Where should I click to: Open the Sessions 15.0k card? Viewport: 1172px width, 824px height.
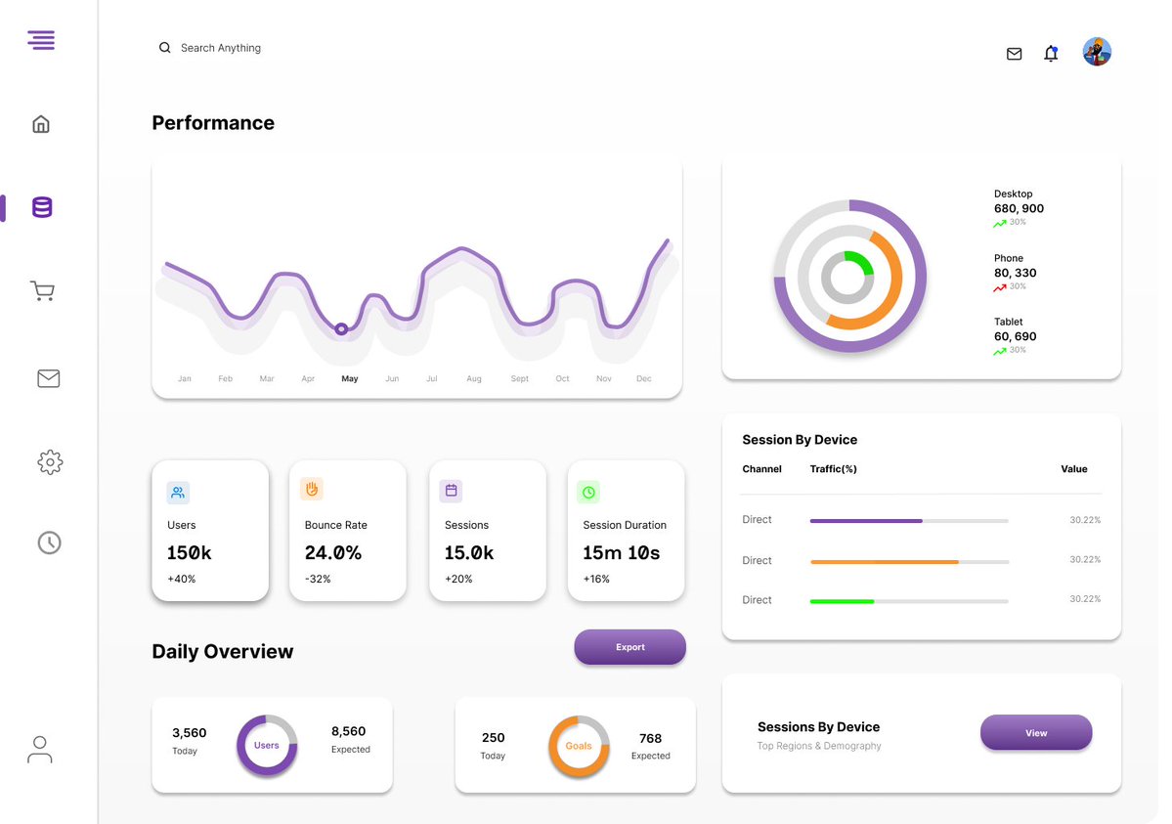[x=488, y=530]
